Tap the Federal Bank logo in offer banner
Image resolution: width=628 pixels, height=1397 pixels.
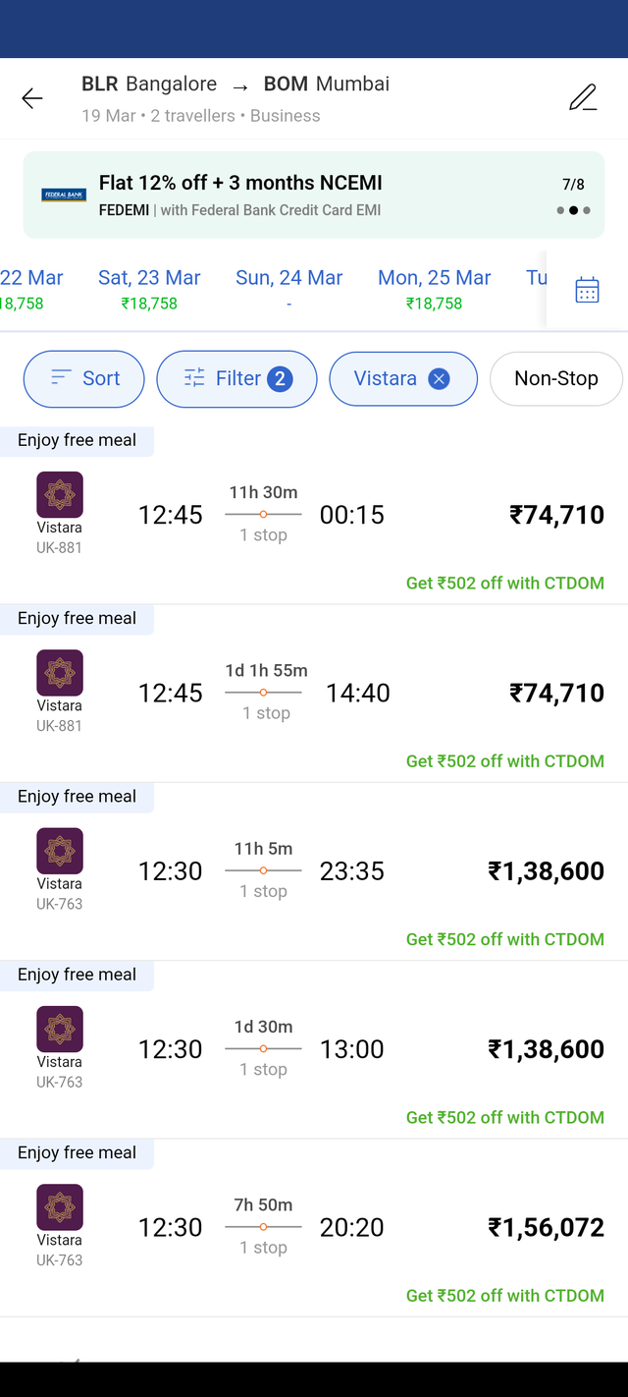[x=64, y=196]
